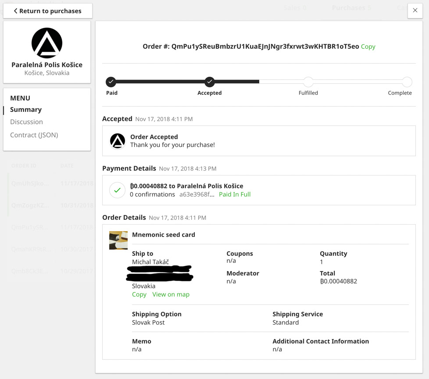
Task: Click the Paid step checkmark
Action: tap(111, 82)
